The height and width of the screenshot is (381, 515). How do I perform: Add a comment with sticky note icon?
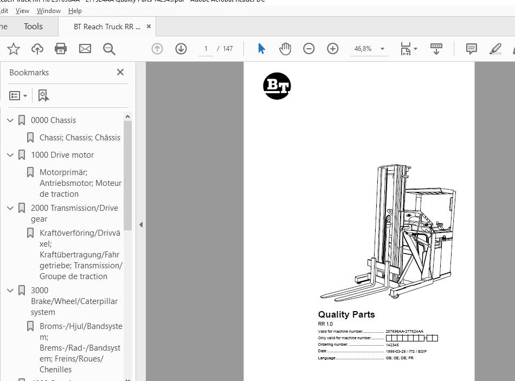tap(472, 49)
